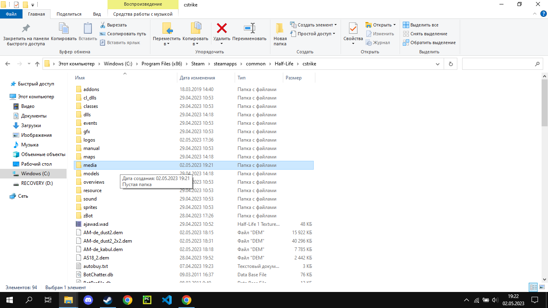Select Загрузки in the navigation pane
548x308 pixels.
(31, 126)
